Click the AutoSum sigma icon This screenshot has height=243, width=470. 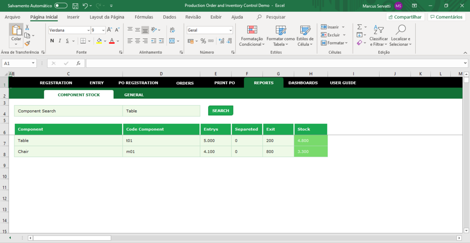(360, 27)
